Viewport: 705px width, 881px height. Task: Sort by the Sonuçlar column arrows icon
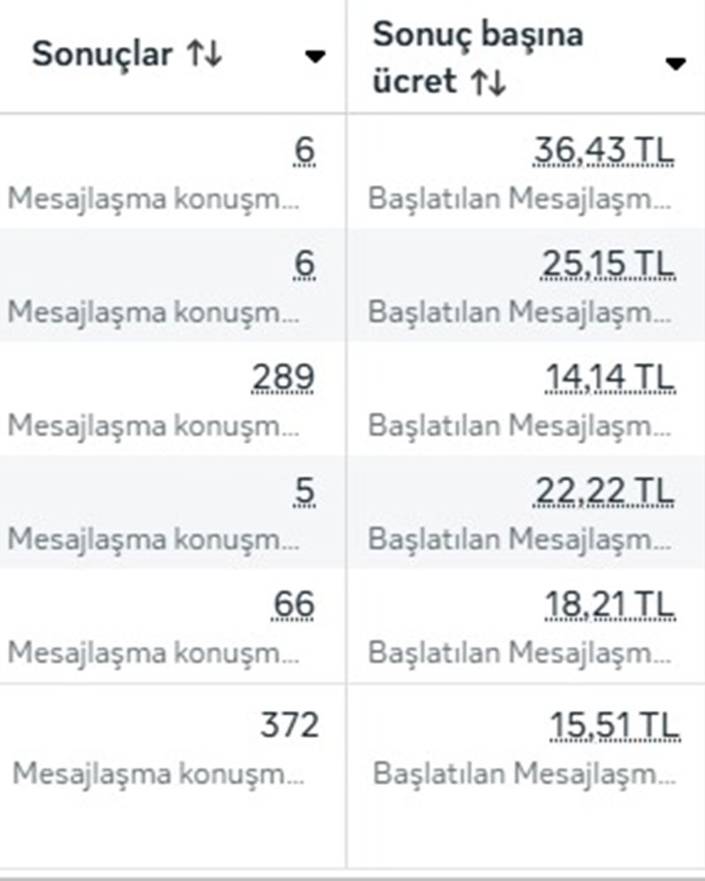pos(204,55)
